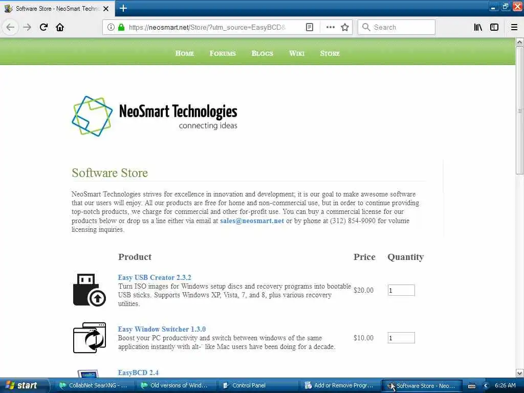Viewport: 524px width, 393px height.
Task: Go to the browser home page icon
Action: tap(60, 27)
